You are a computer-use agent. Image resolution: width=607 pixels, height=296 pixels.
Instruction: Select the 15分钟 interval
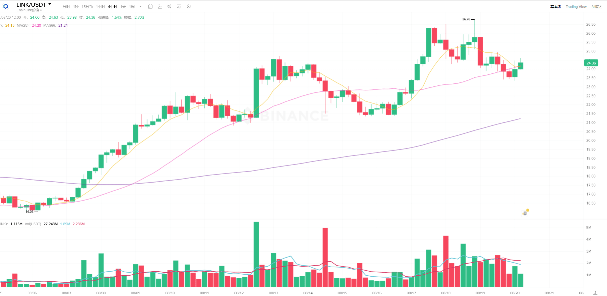tap(87, 7)
